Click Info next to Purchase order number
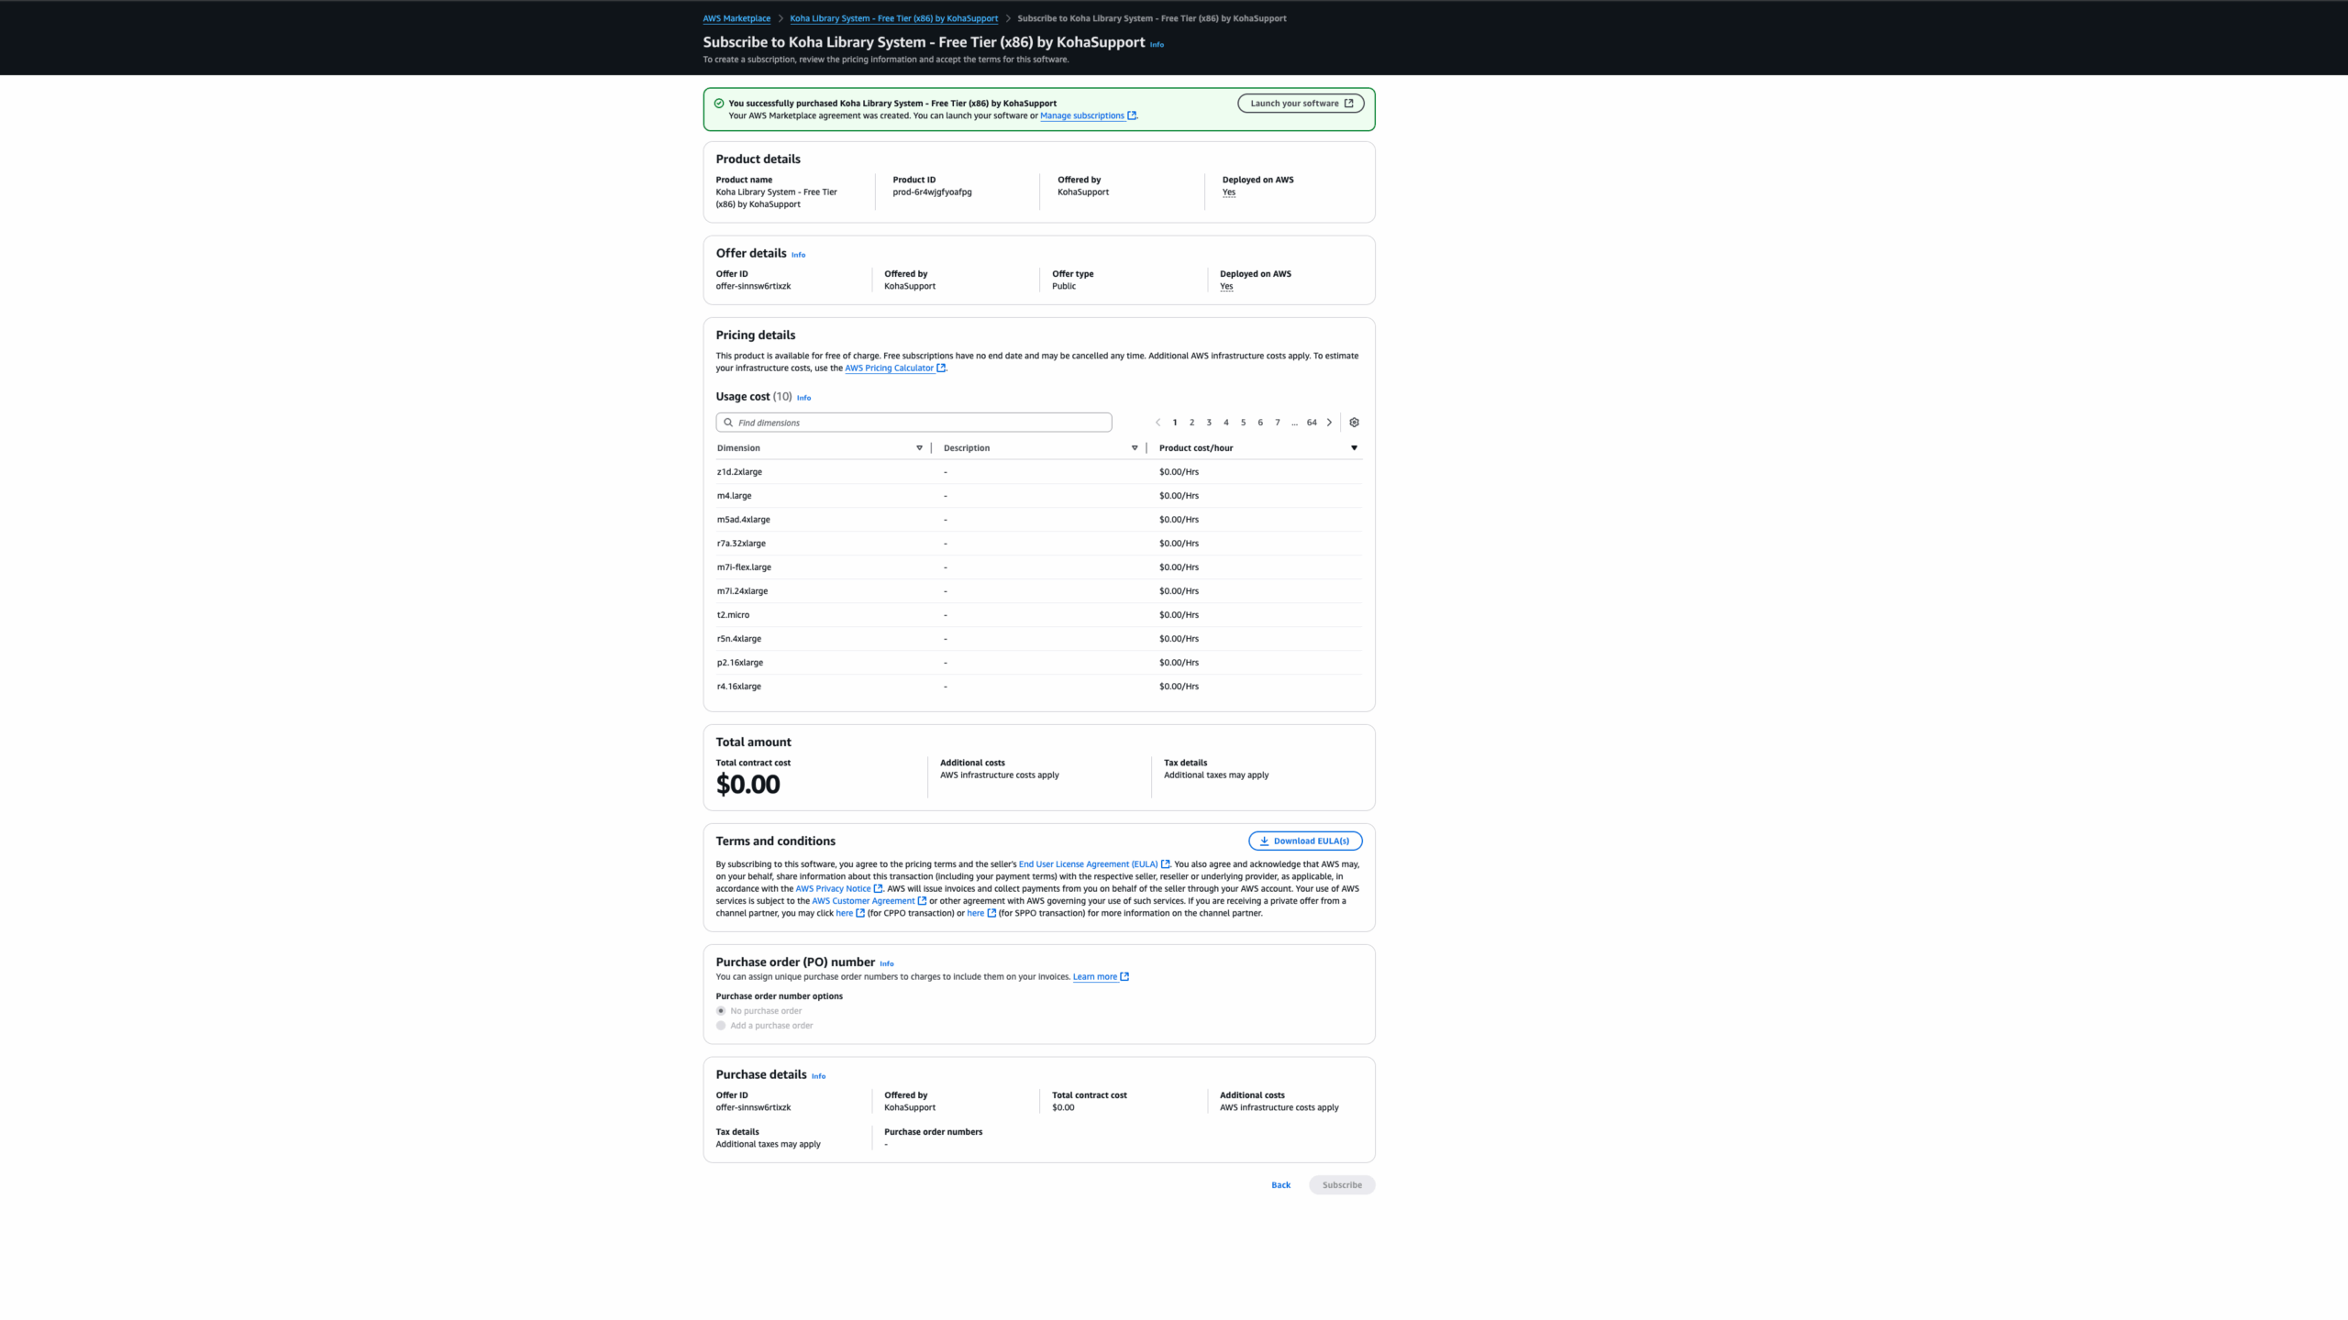The image size is (2348, 1320). [x=886, y=964]
